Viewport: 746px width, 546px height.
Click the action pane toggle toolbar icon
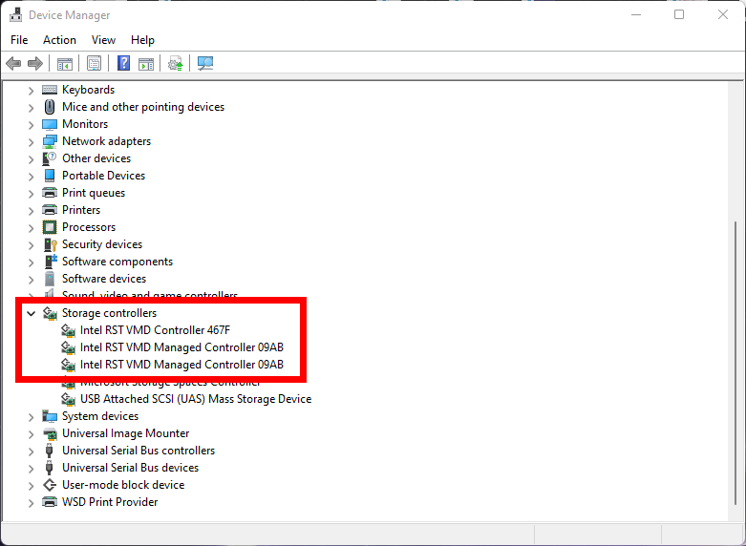pyautogui.click(x=146, y=63)
